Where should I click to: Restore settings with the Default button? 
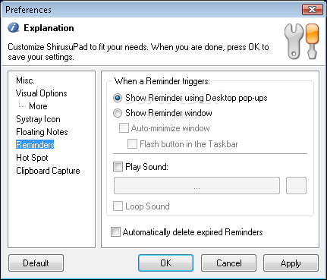(36, 263)
